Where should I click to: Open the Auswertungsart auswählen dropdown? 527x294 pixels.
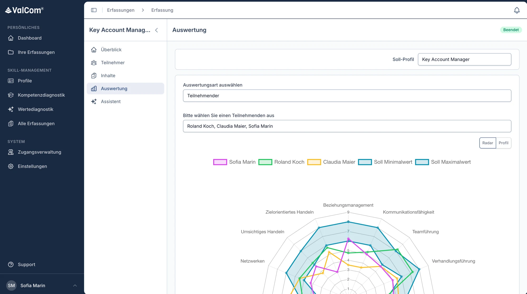coord(347,96)
